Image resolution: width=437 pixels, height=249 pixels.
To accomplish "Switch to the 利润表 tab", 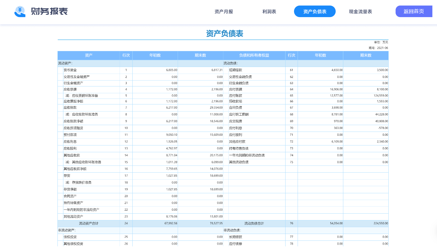I will click(269, 12).
